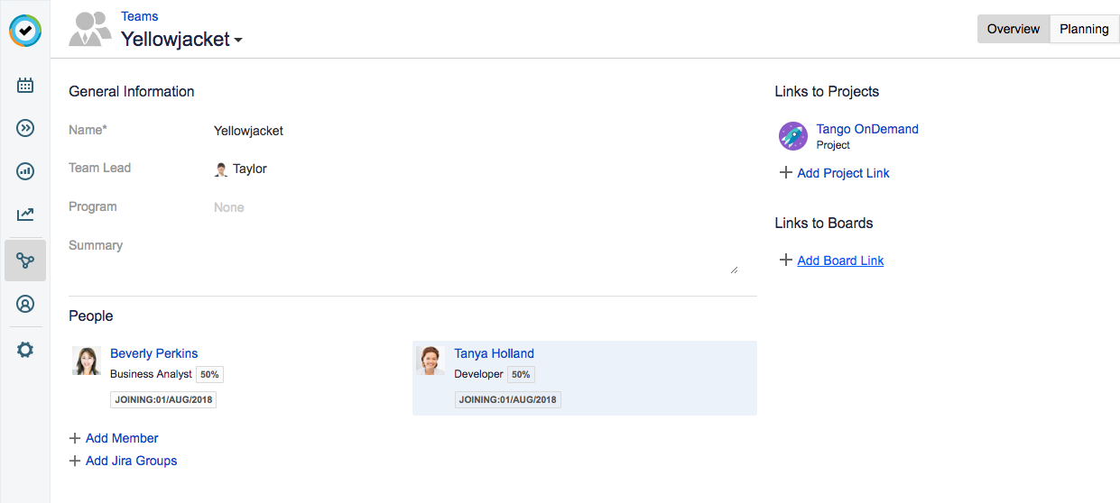The height and width of the screenshot is (503, 1120).
Task: Click the Teams breadcrumb link
Action: (x=139, y=16)
